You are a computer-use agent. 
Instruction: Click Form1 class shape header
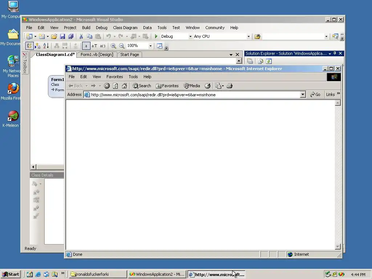pos(58,80)
